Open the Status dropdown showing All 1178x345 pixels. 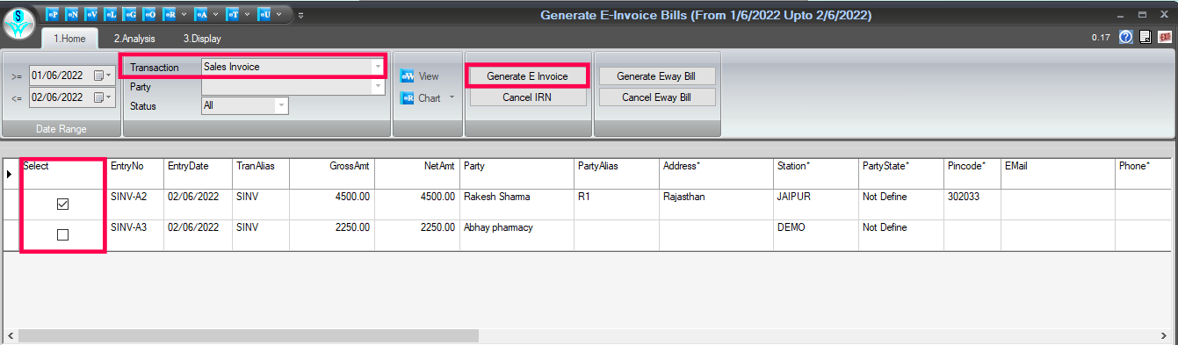pyautogui.click(x=281, y=105)
